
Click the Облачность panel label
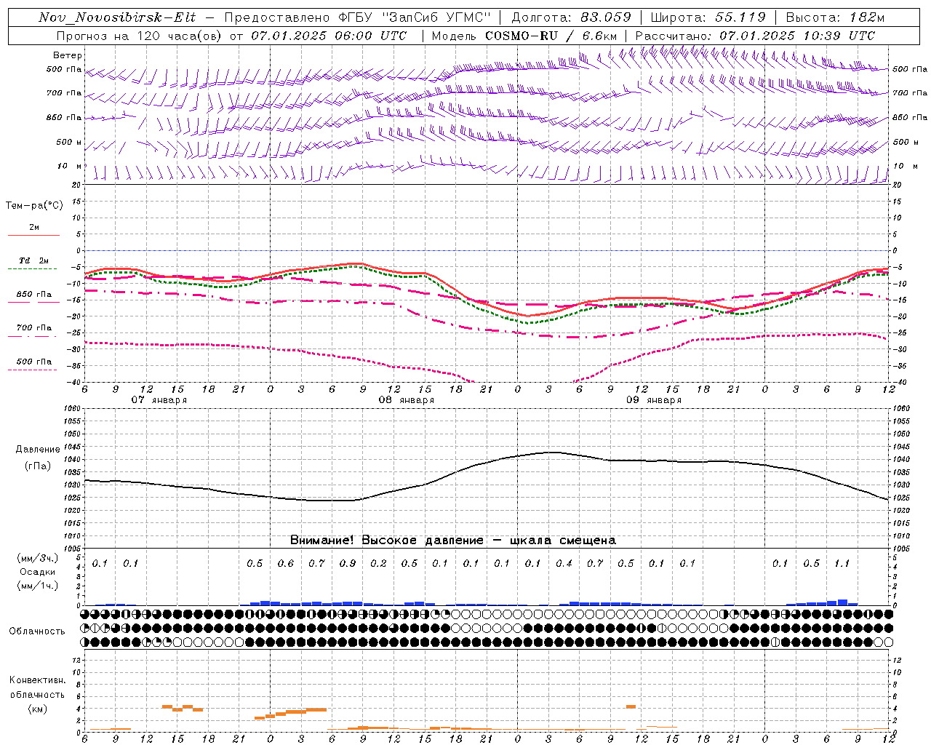pyautogui.click(x=37, y=631)
